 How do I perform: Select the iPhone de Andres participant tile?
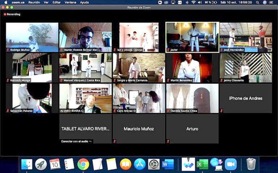(x=245, y=98)
